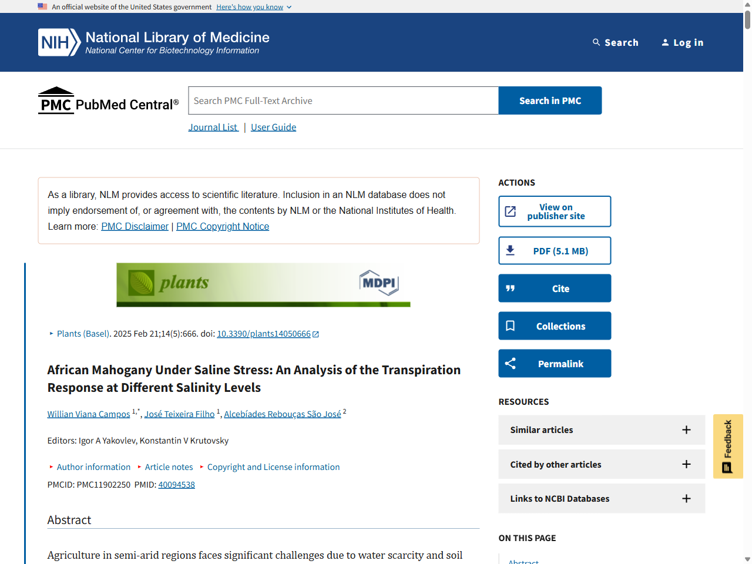
Task: Open publisher site via external-link icon
Action: point(511,211)
